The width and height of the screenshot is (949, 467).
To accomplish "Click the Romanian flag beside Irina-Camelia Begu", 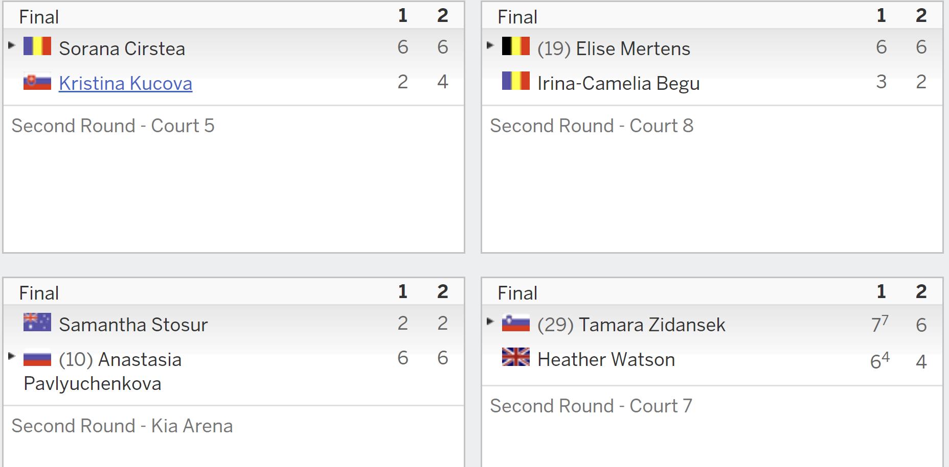I will click(x=516, y=81).
